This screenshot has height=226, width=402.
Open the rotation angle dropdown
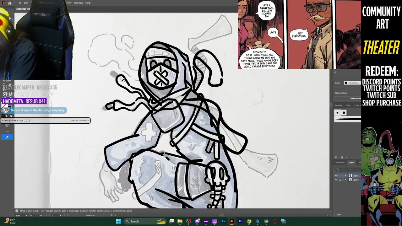(41, 215)
